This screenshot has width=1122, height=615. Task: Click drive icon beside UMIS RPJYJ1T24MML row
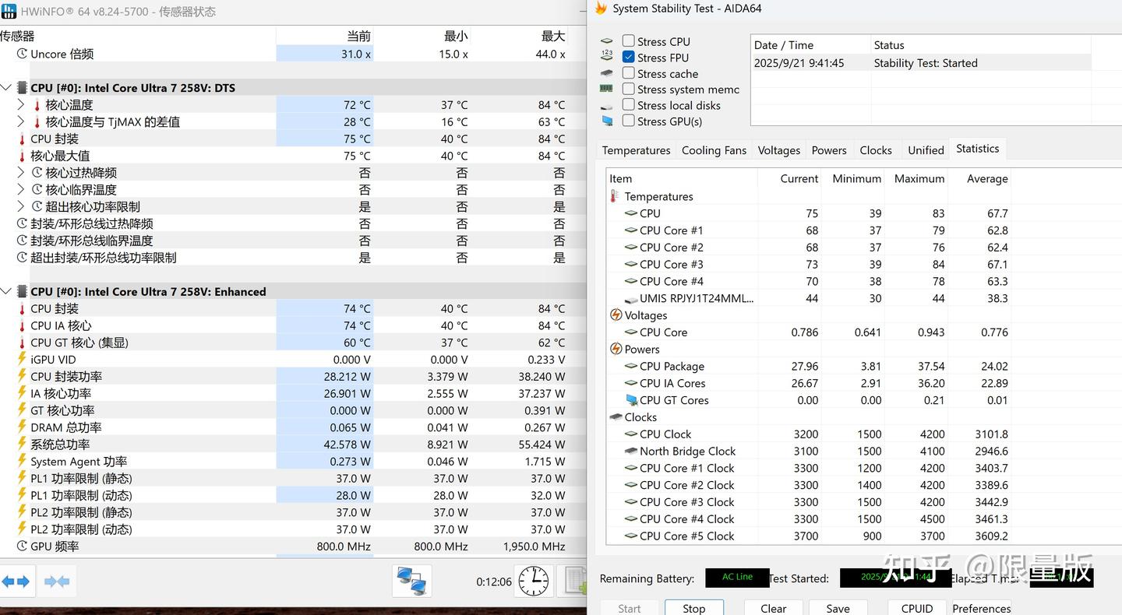631,298
